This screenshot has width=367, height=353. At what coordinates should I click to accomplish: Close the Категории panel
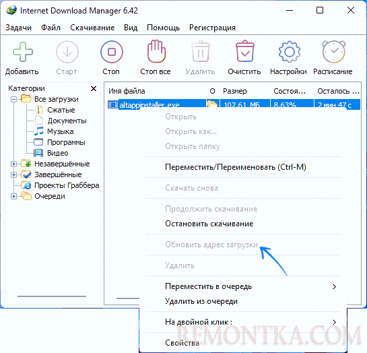click(94, 88)
